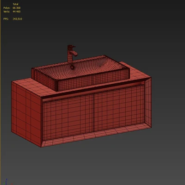Click the vertex count value '44 460'

pyautogui.click(x=17, y=12)
